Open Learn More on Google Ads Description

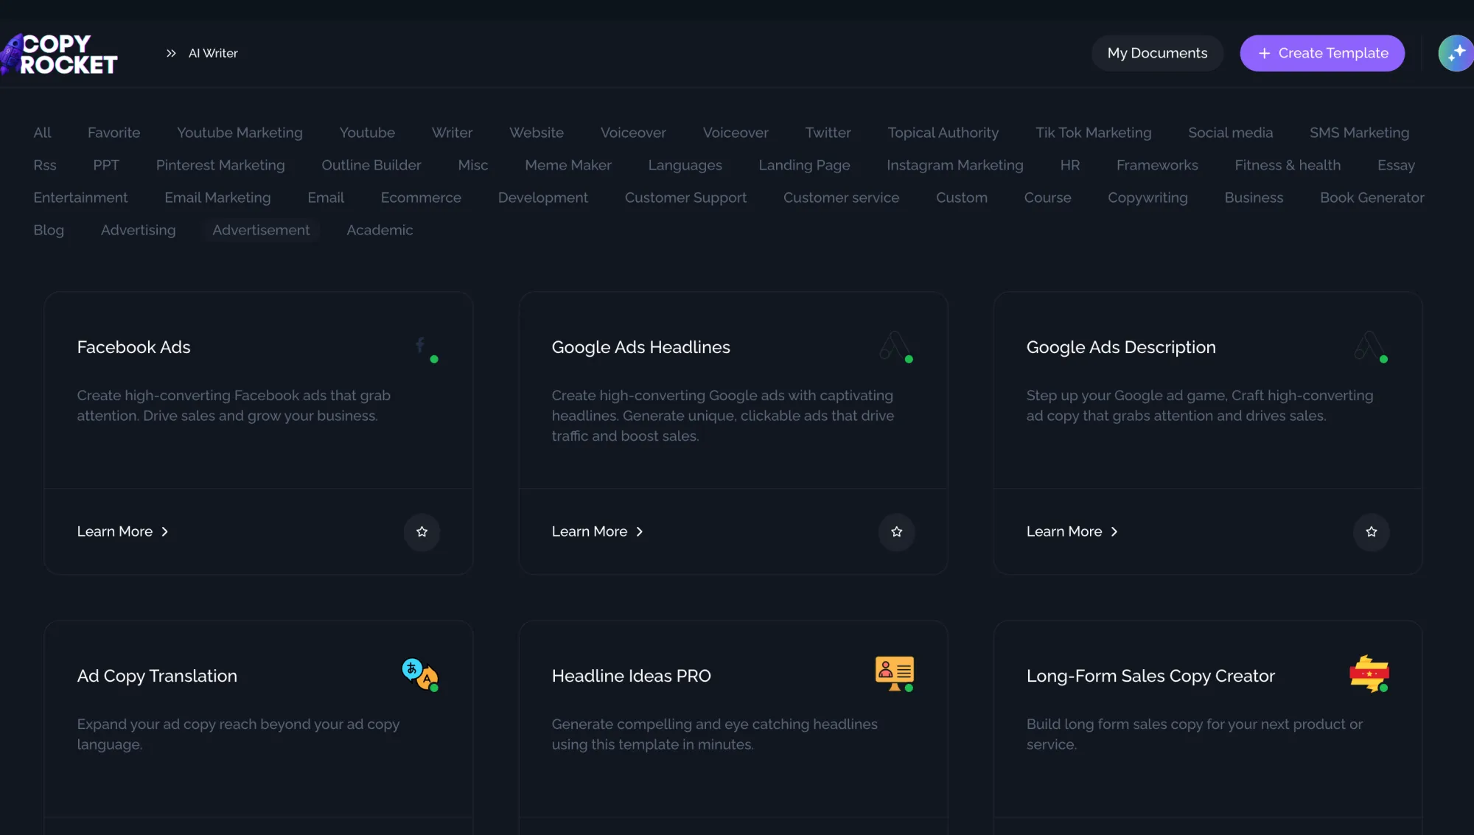[1072, 531]
